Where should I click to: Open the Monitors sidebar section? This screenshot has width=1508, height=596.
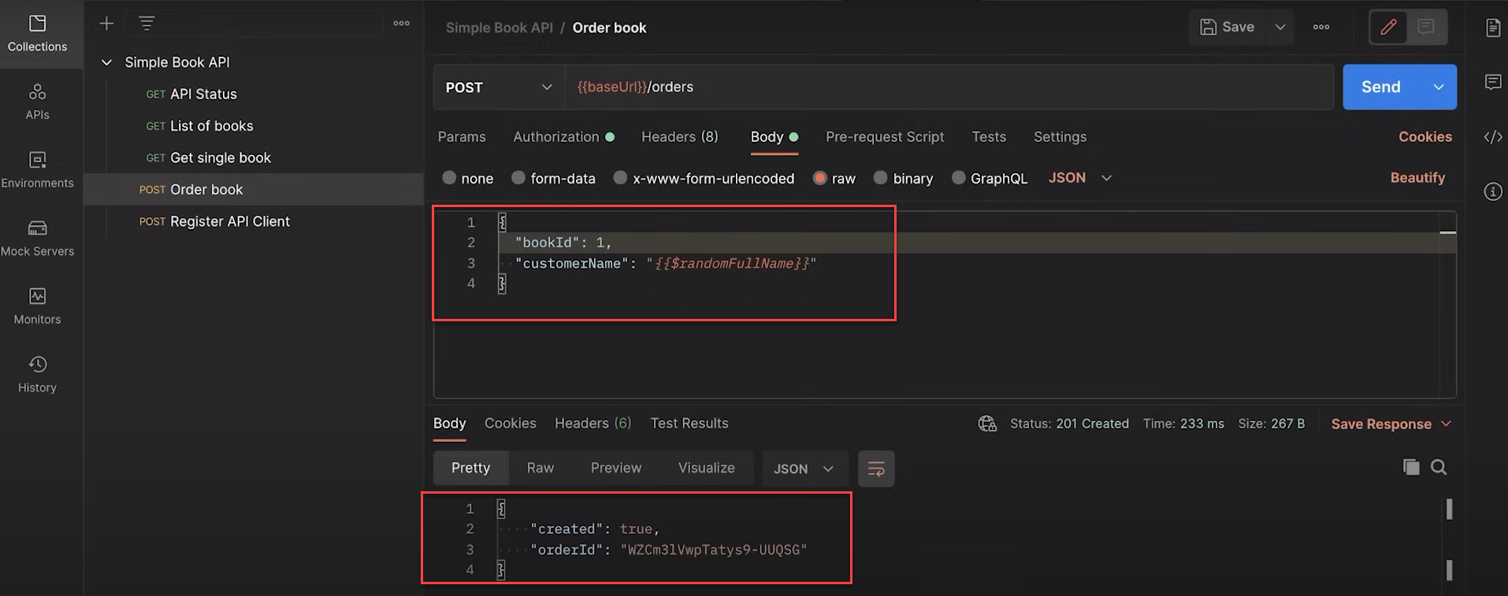37,306
